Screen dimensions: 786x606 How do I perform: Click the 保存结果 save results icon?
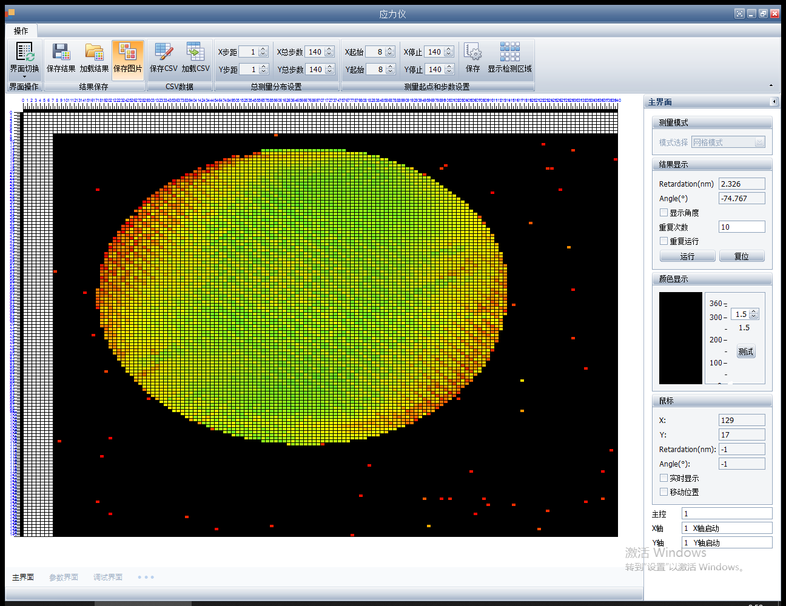[x=61, y=53]
